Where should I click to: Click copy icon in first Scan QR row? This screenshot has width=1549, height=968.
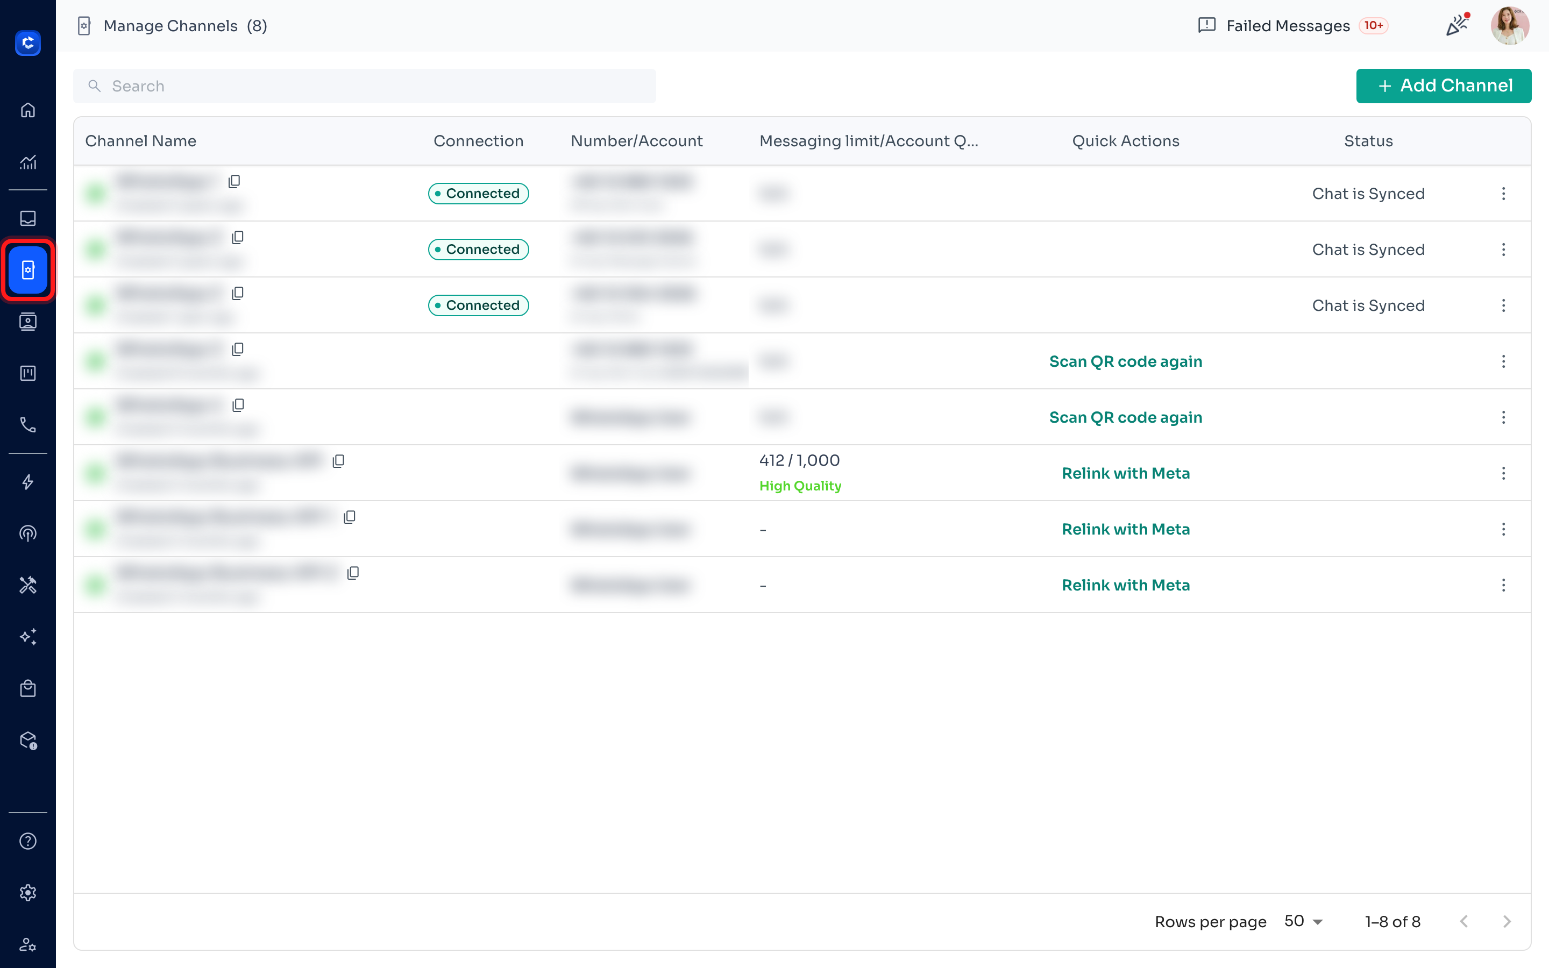(238, 350)
